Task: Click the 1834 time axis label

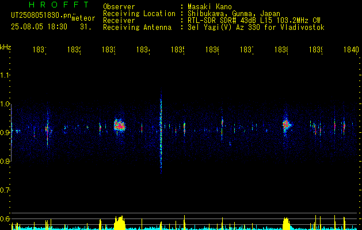Action: pyautogui.click(x=143, y=49)
